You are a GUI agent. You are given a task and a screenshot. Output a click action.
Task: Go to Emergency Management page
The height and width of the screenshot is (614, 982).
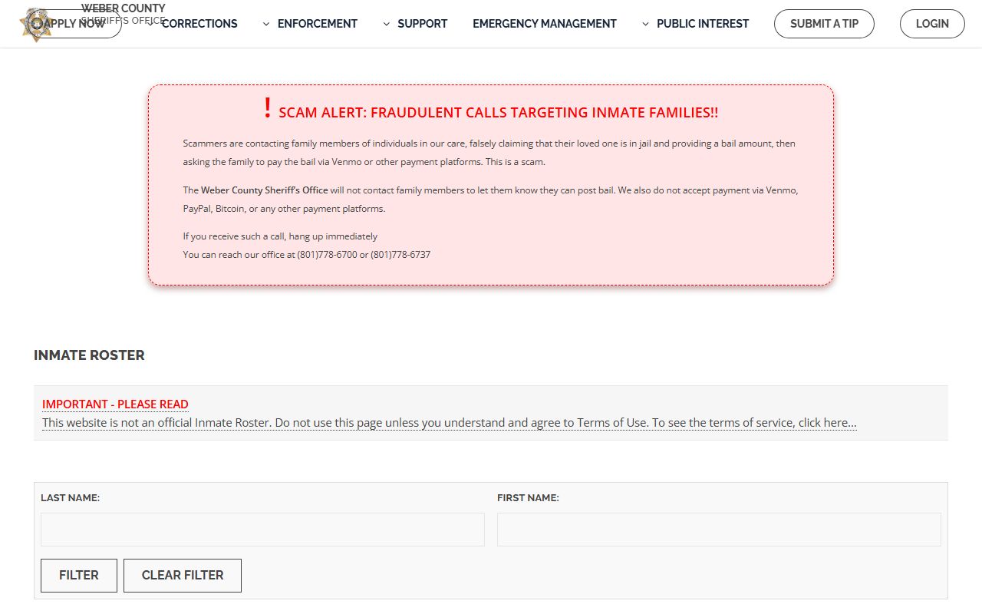(x=545, y=24)
